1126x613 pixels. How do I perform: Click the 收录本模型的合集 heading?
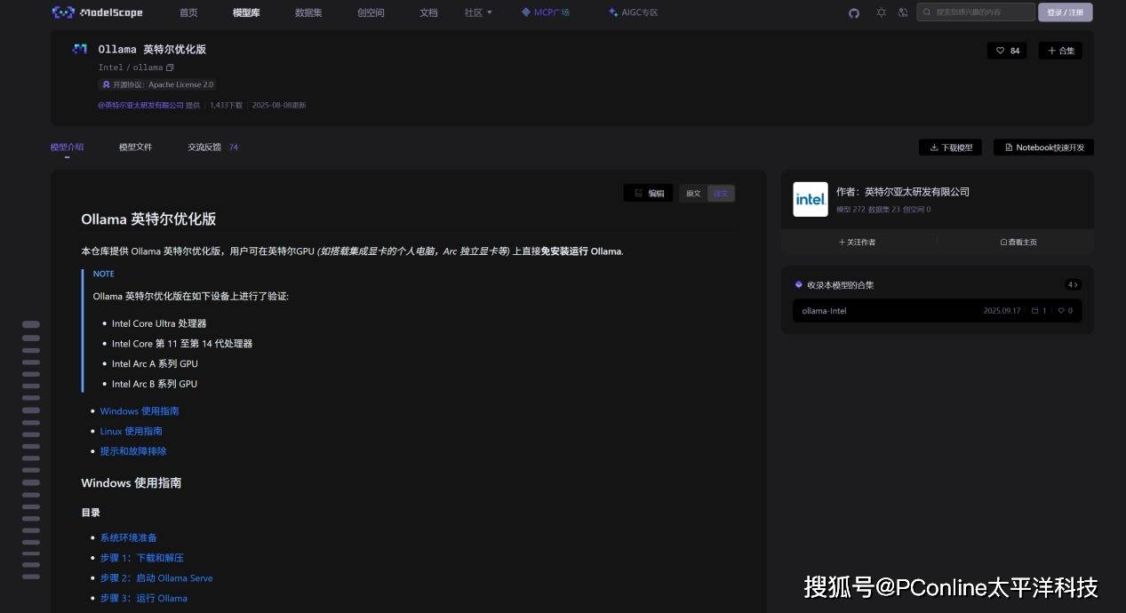click(x=840, y=285)
